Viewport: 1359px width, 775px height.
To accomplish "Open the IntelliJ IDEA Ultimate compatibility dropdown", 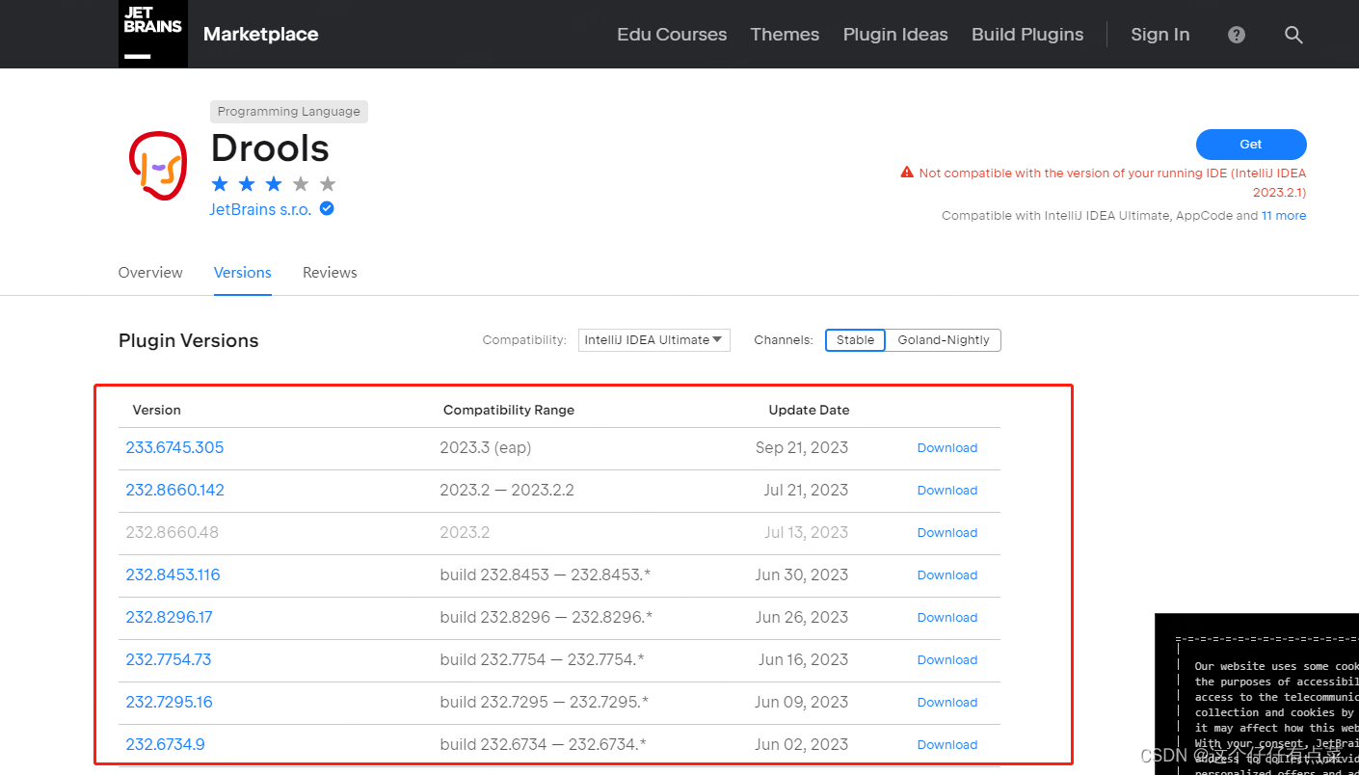I will pyautogui.click(x=653, y=339).
